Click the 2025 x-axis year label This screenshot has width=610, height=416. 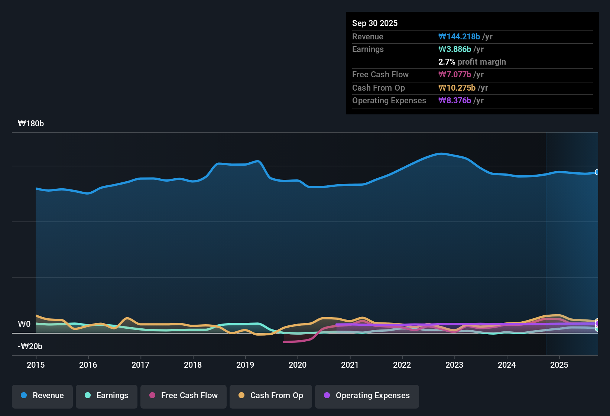[559, 365]
